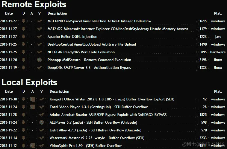Download the PineApp MailSecure exploit

pos(23,60)
